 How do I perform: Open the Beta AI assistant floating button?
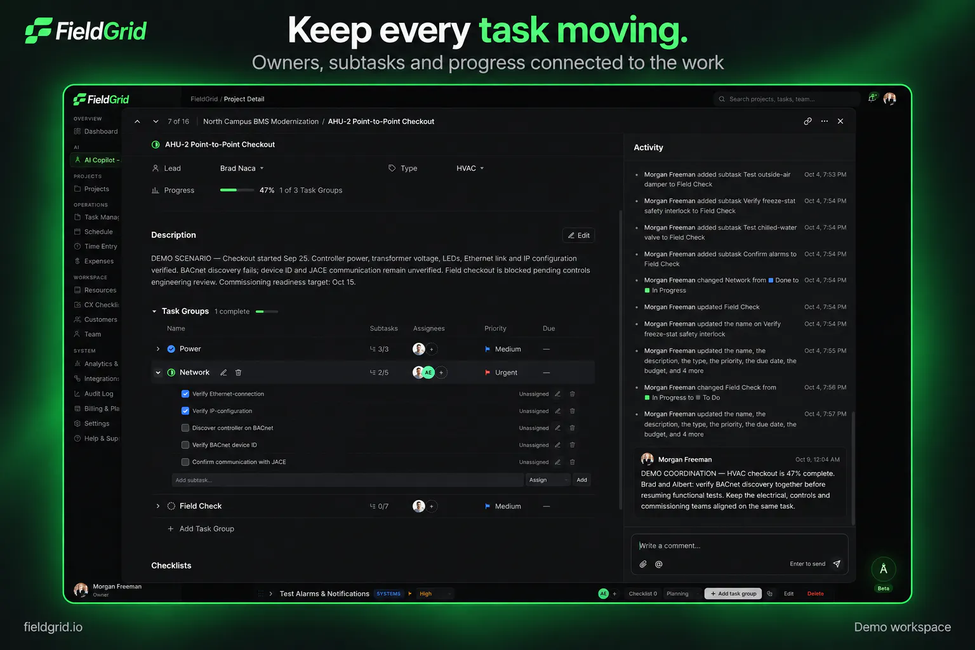(x=884, y=569)
